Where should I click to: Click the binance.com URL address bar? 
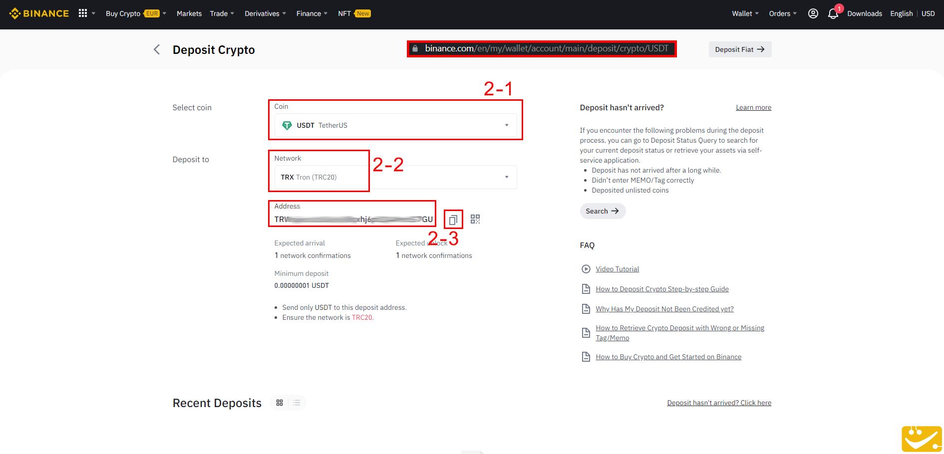[x=542, y=49]
